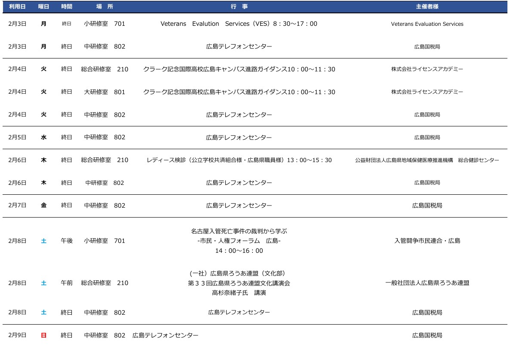Select line -市民・人権フォーラム 広島-
The width and height of the screenshot is (510, 359).
tap(239, 241)
